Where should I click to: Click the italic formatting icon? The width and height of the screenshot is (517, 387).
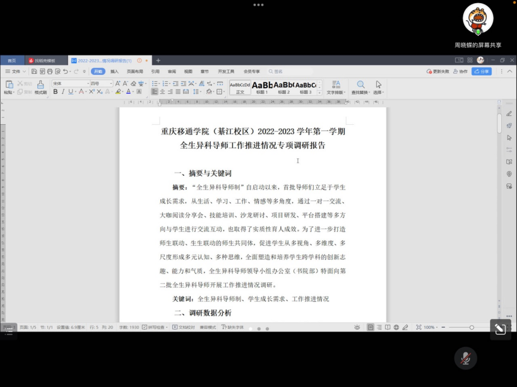pyautogui.click(x=62, y=92)
